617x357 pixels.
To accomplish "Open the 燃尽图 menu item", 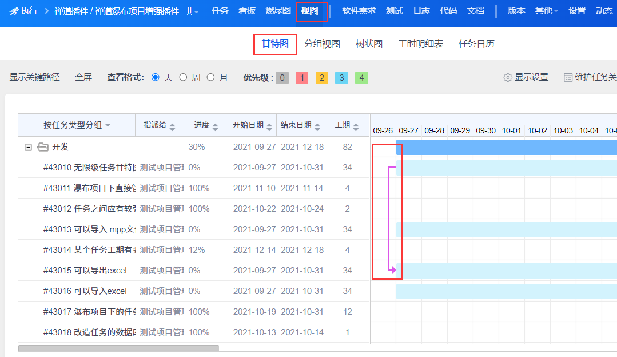I will pyautogui.click(x=278, y=11).
